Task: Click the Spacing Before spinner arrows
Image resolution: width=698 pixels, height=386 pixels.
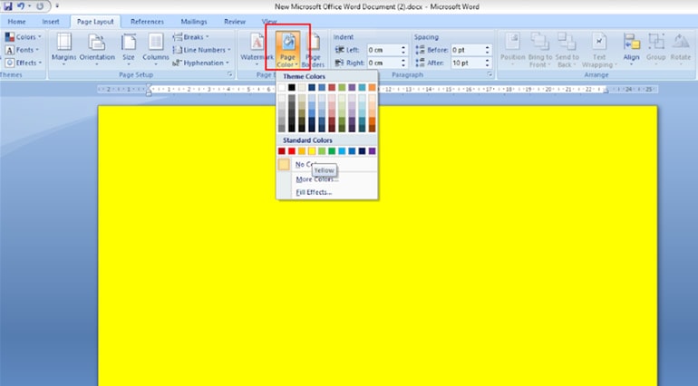Action: 488,50
